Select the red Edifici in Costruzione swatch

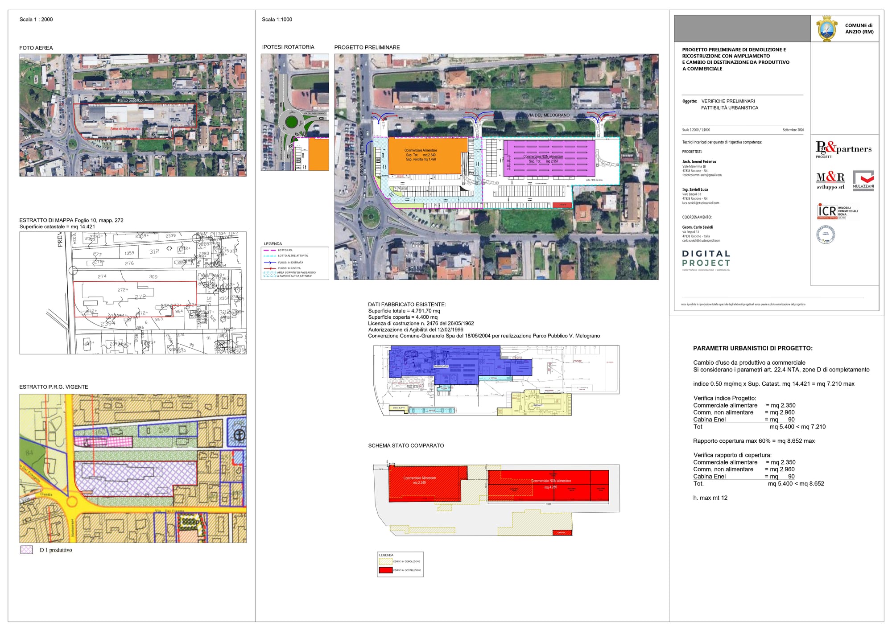(385, 570)
